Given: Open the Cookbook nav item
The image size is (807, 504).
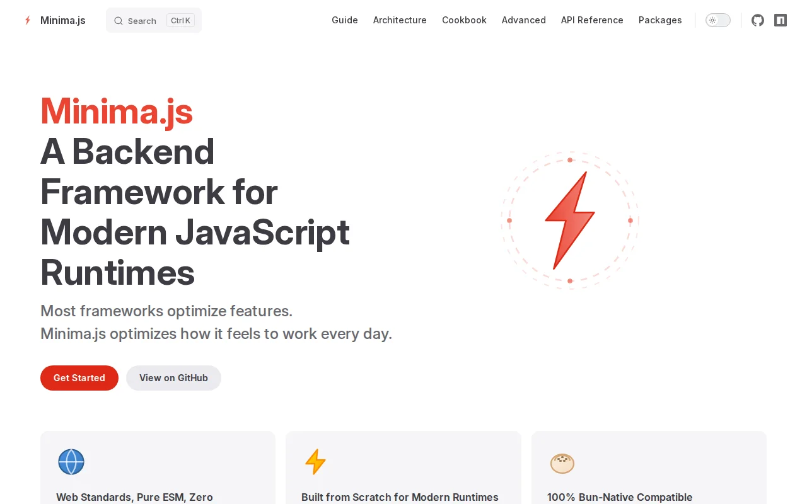Looking at the screenshot, I should pos(464,20).
